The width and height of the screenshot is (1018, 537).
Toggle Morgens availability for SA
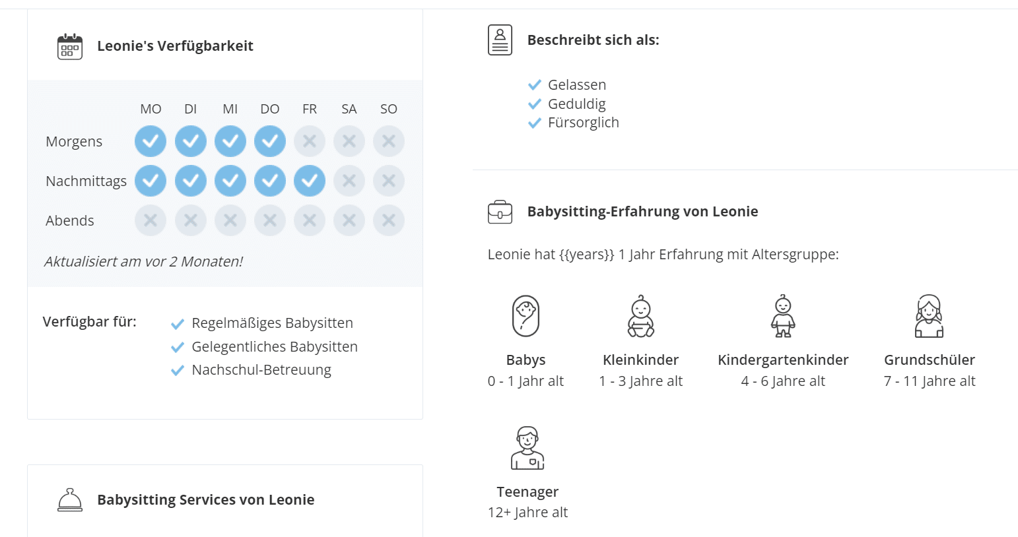pyautogui.click(x=349, y=141)
